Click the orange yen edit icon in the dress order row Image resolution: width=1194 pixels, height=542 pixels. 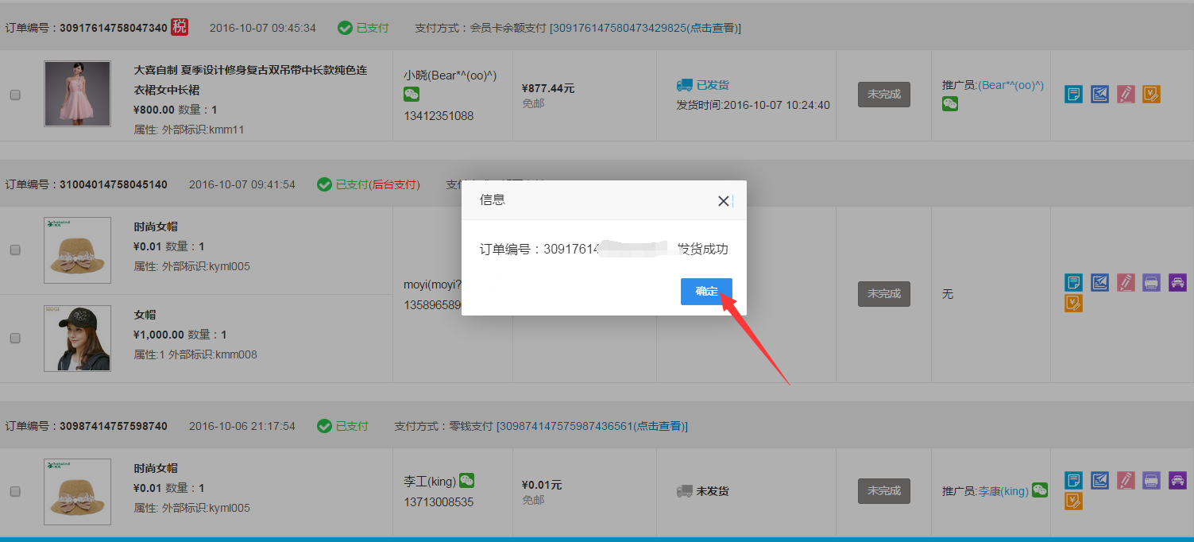pyautogui.click(x=1151, y=95)
